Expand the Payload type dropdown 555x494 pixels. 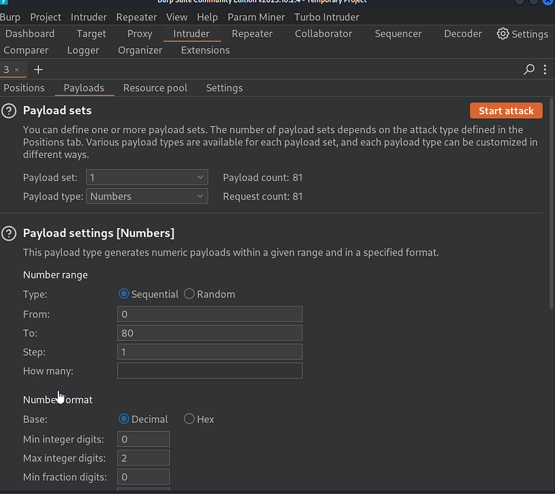(147, 197)
